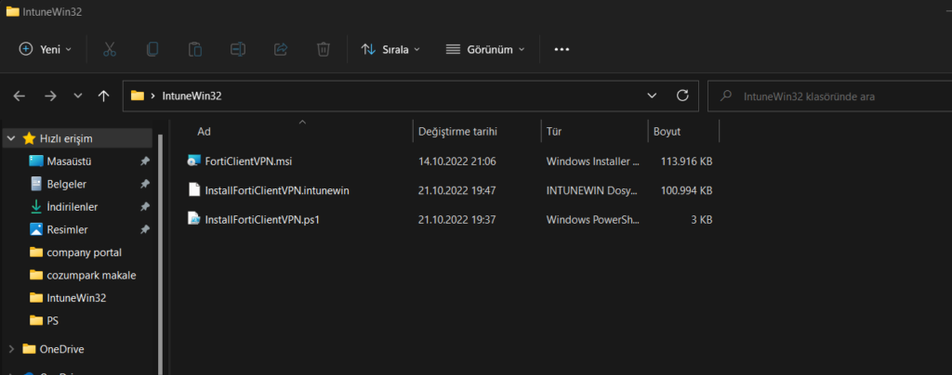The width and height of the screenshot is (952, 375).
Task: Sort by the Tür column header
Action: coord(553,132)
